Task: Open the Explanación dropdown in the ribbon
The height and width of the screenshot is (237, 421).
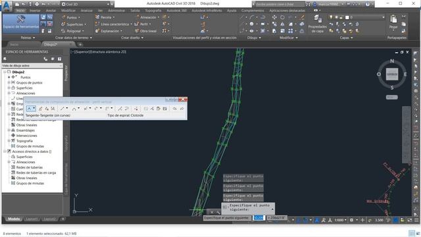Action: pos(109,31)
